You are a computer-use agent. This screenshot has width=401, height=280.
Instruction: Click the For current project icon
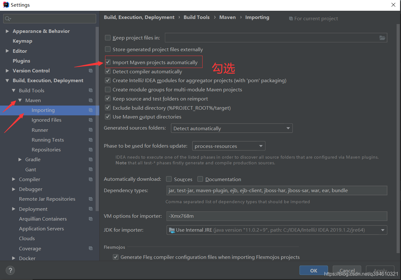click(291, 19)
